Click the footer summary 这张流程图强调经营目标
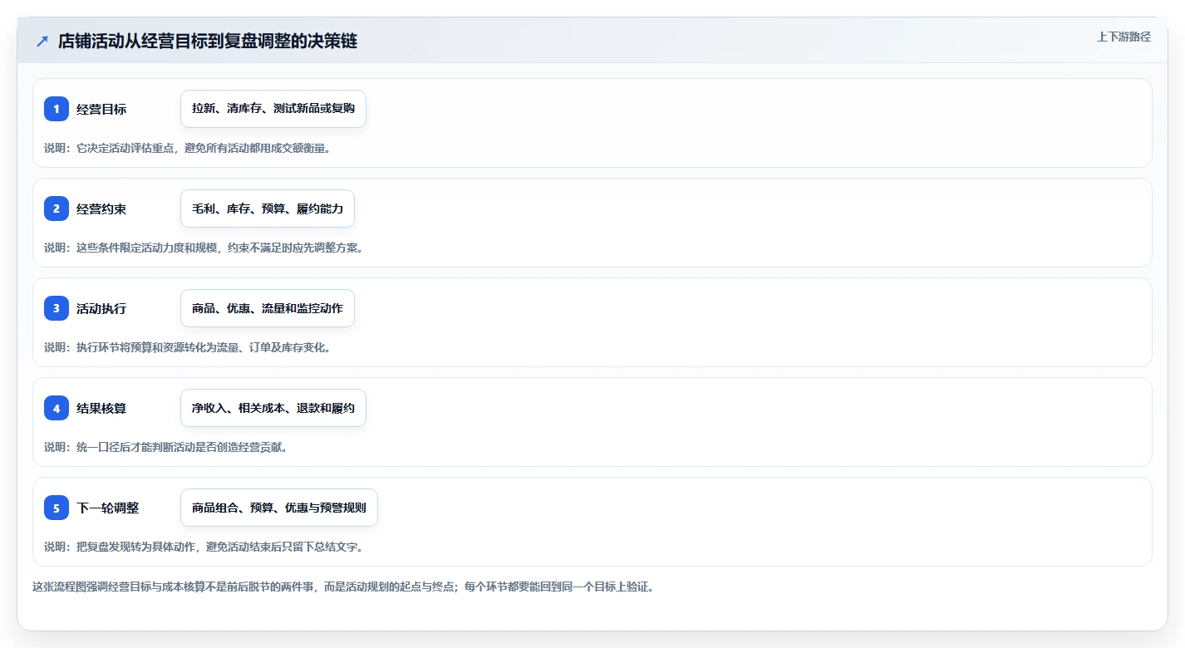This screenshot has height=648, width=1185. (343, 587)
